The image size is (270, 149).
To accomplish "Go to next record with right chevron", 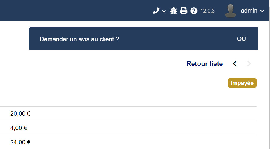I will click(249, 64).
